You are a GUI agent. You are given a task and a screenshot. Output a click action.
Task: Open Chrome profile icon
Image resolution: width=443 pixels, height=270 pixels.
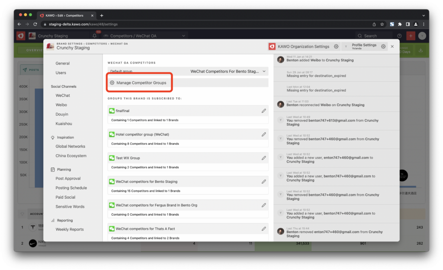click(416, 24)
